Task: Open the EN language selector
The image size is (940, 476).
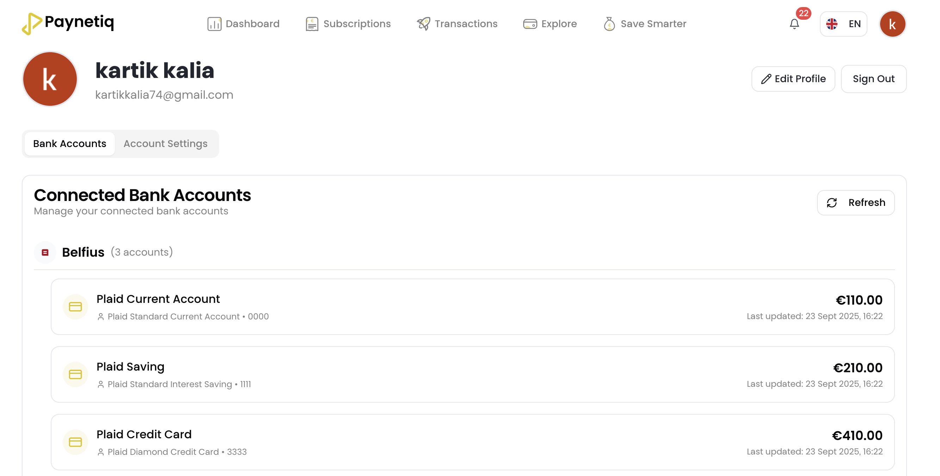Action: pyautogui.click(x=843, y=24)
